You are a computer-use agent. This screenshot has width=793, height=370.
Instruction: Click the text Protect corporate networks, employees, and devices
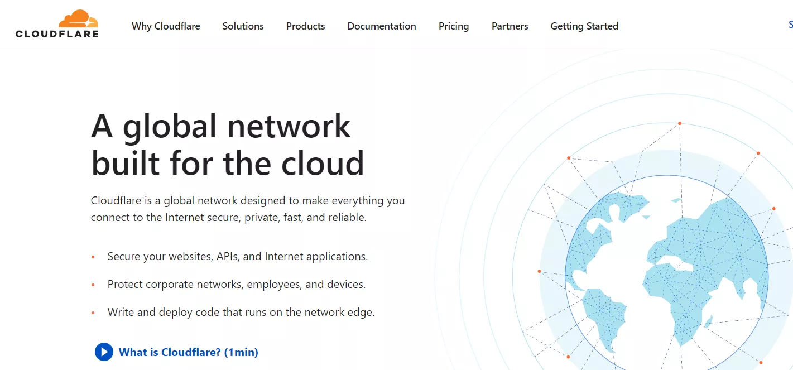point(237,284)
